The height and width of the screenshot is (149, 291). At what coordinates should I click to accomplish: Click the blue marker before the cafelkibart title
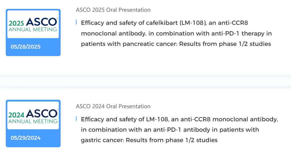(x=77, y=22)
